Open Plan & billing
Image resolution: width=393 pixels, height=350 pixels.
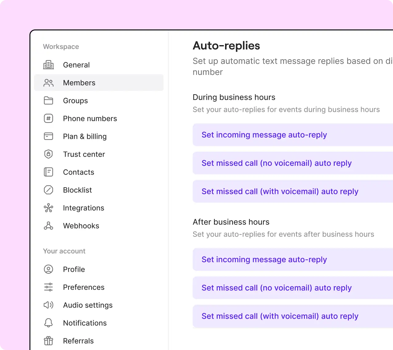tap(99, 136)
